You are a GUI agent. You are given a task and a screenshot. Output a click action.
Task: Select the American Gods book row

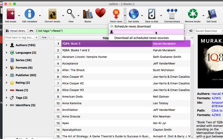click(72, 96)
